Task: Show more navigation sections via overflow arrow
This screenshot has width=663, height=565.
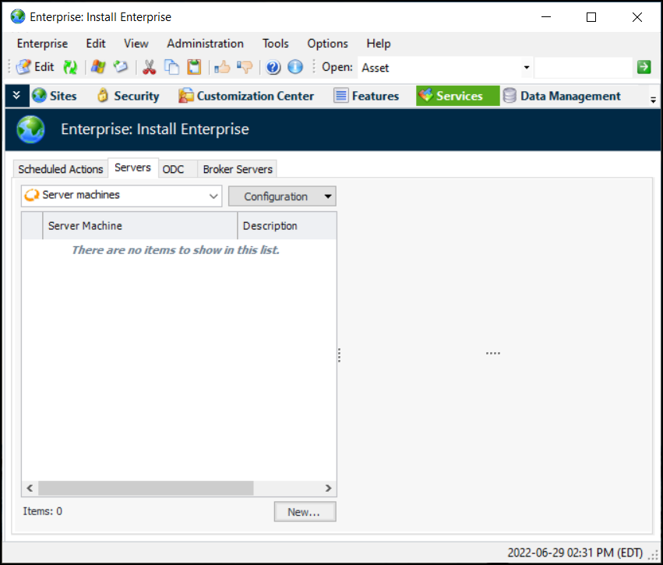Action: tap(654, 101)
